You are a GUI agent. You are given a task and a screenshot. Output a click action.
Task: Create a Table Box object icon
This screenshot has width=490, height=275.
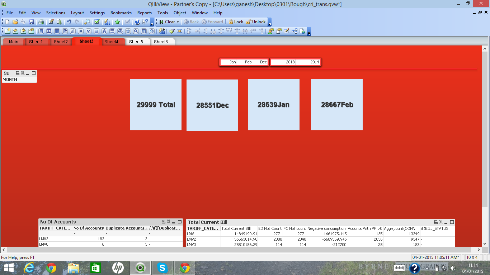(x=57, y=31)
